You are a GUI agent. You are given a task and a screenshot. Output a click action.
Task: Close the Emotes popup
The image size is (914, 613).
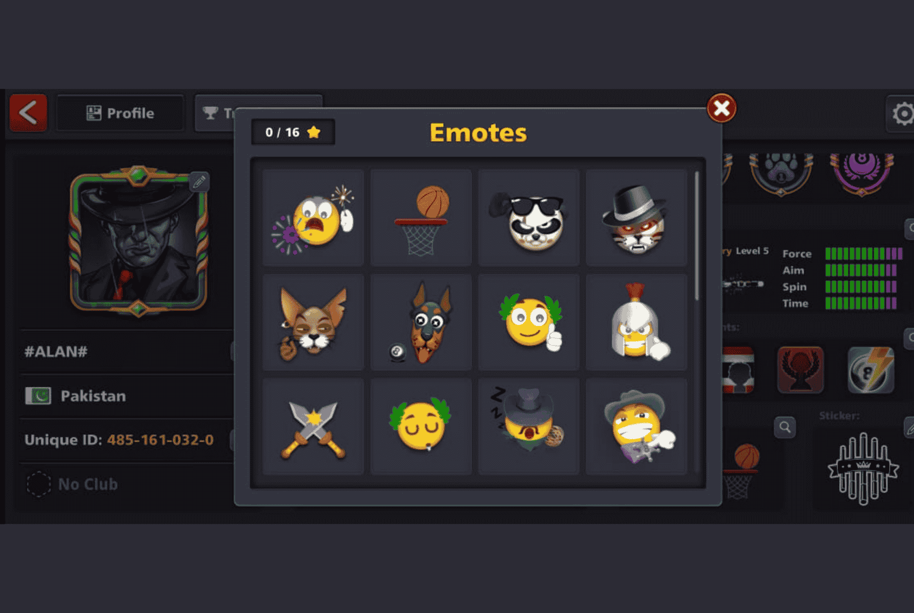[721, 108]
